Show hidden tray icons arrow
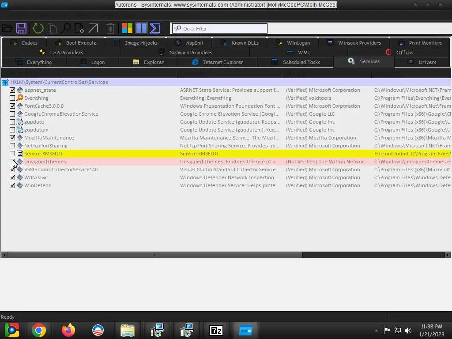 (x=376, y=330)
